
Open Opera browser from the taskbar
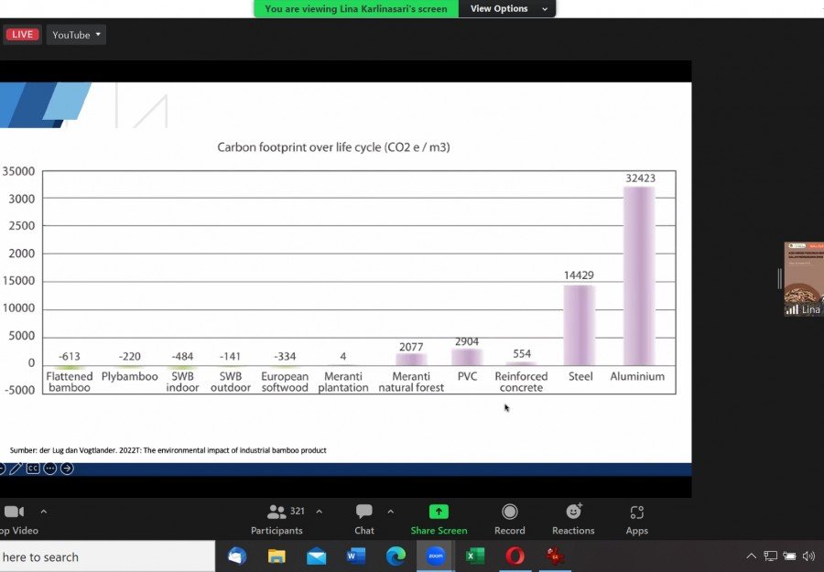pyautogui.click(x=515, y=556)
